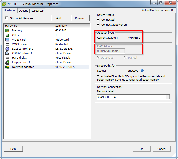
Task: Toggle Connect at power on checkbox
Action: (x=98, y=25)
